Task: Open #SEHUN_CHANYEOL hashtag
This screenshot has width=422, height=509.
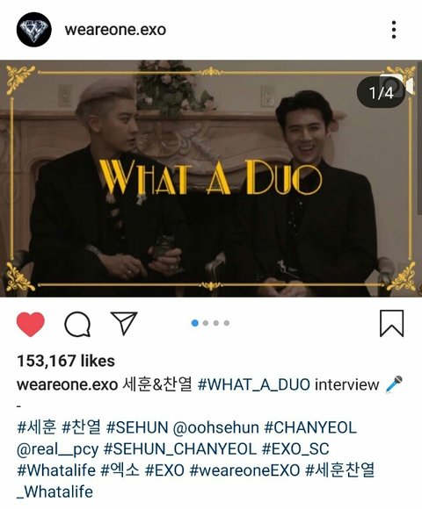Action: [x=180, y=449]
